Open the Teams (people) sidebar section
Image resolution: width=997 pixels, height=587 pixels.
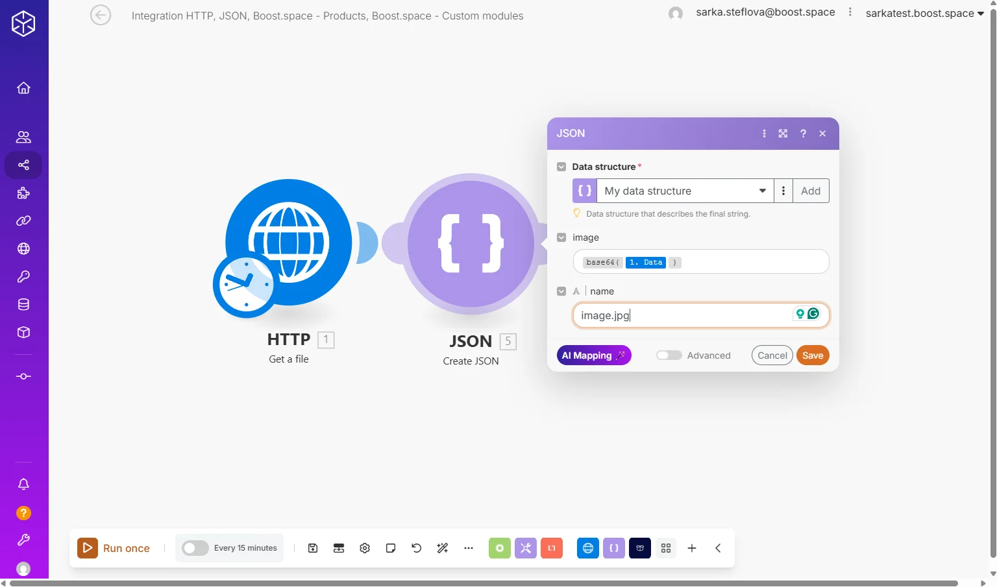click(x=23, y=137)
